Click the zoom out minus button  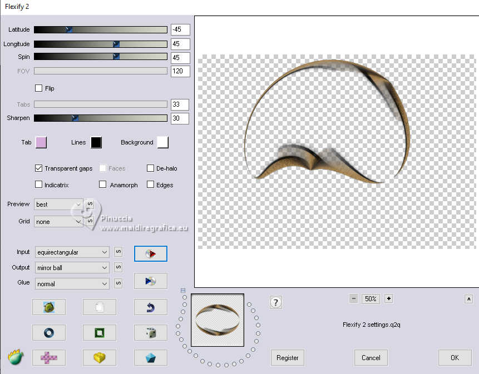tap(353, 298)
